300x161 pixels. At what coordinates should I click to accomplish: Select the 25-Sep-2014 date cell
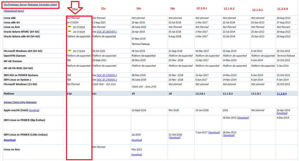[x=229, y=51]
